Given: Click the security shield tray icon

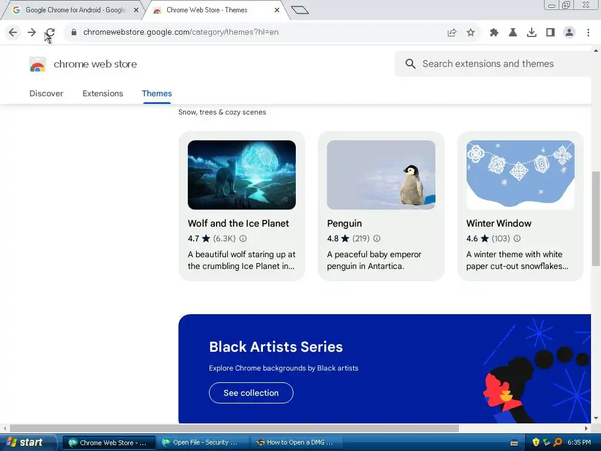Looking at the screenshot, I should click(x=536, y=442).
